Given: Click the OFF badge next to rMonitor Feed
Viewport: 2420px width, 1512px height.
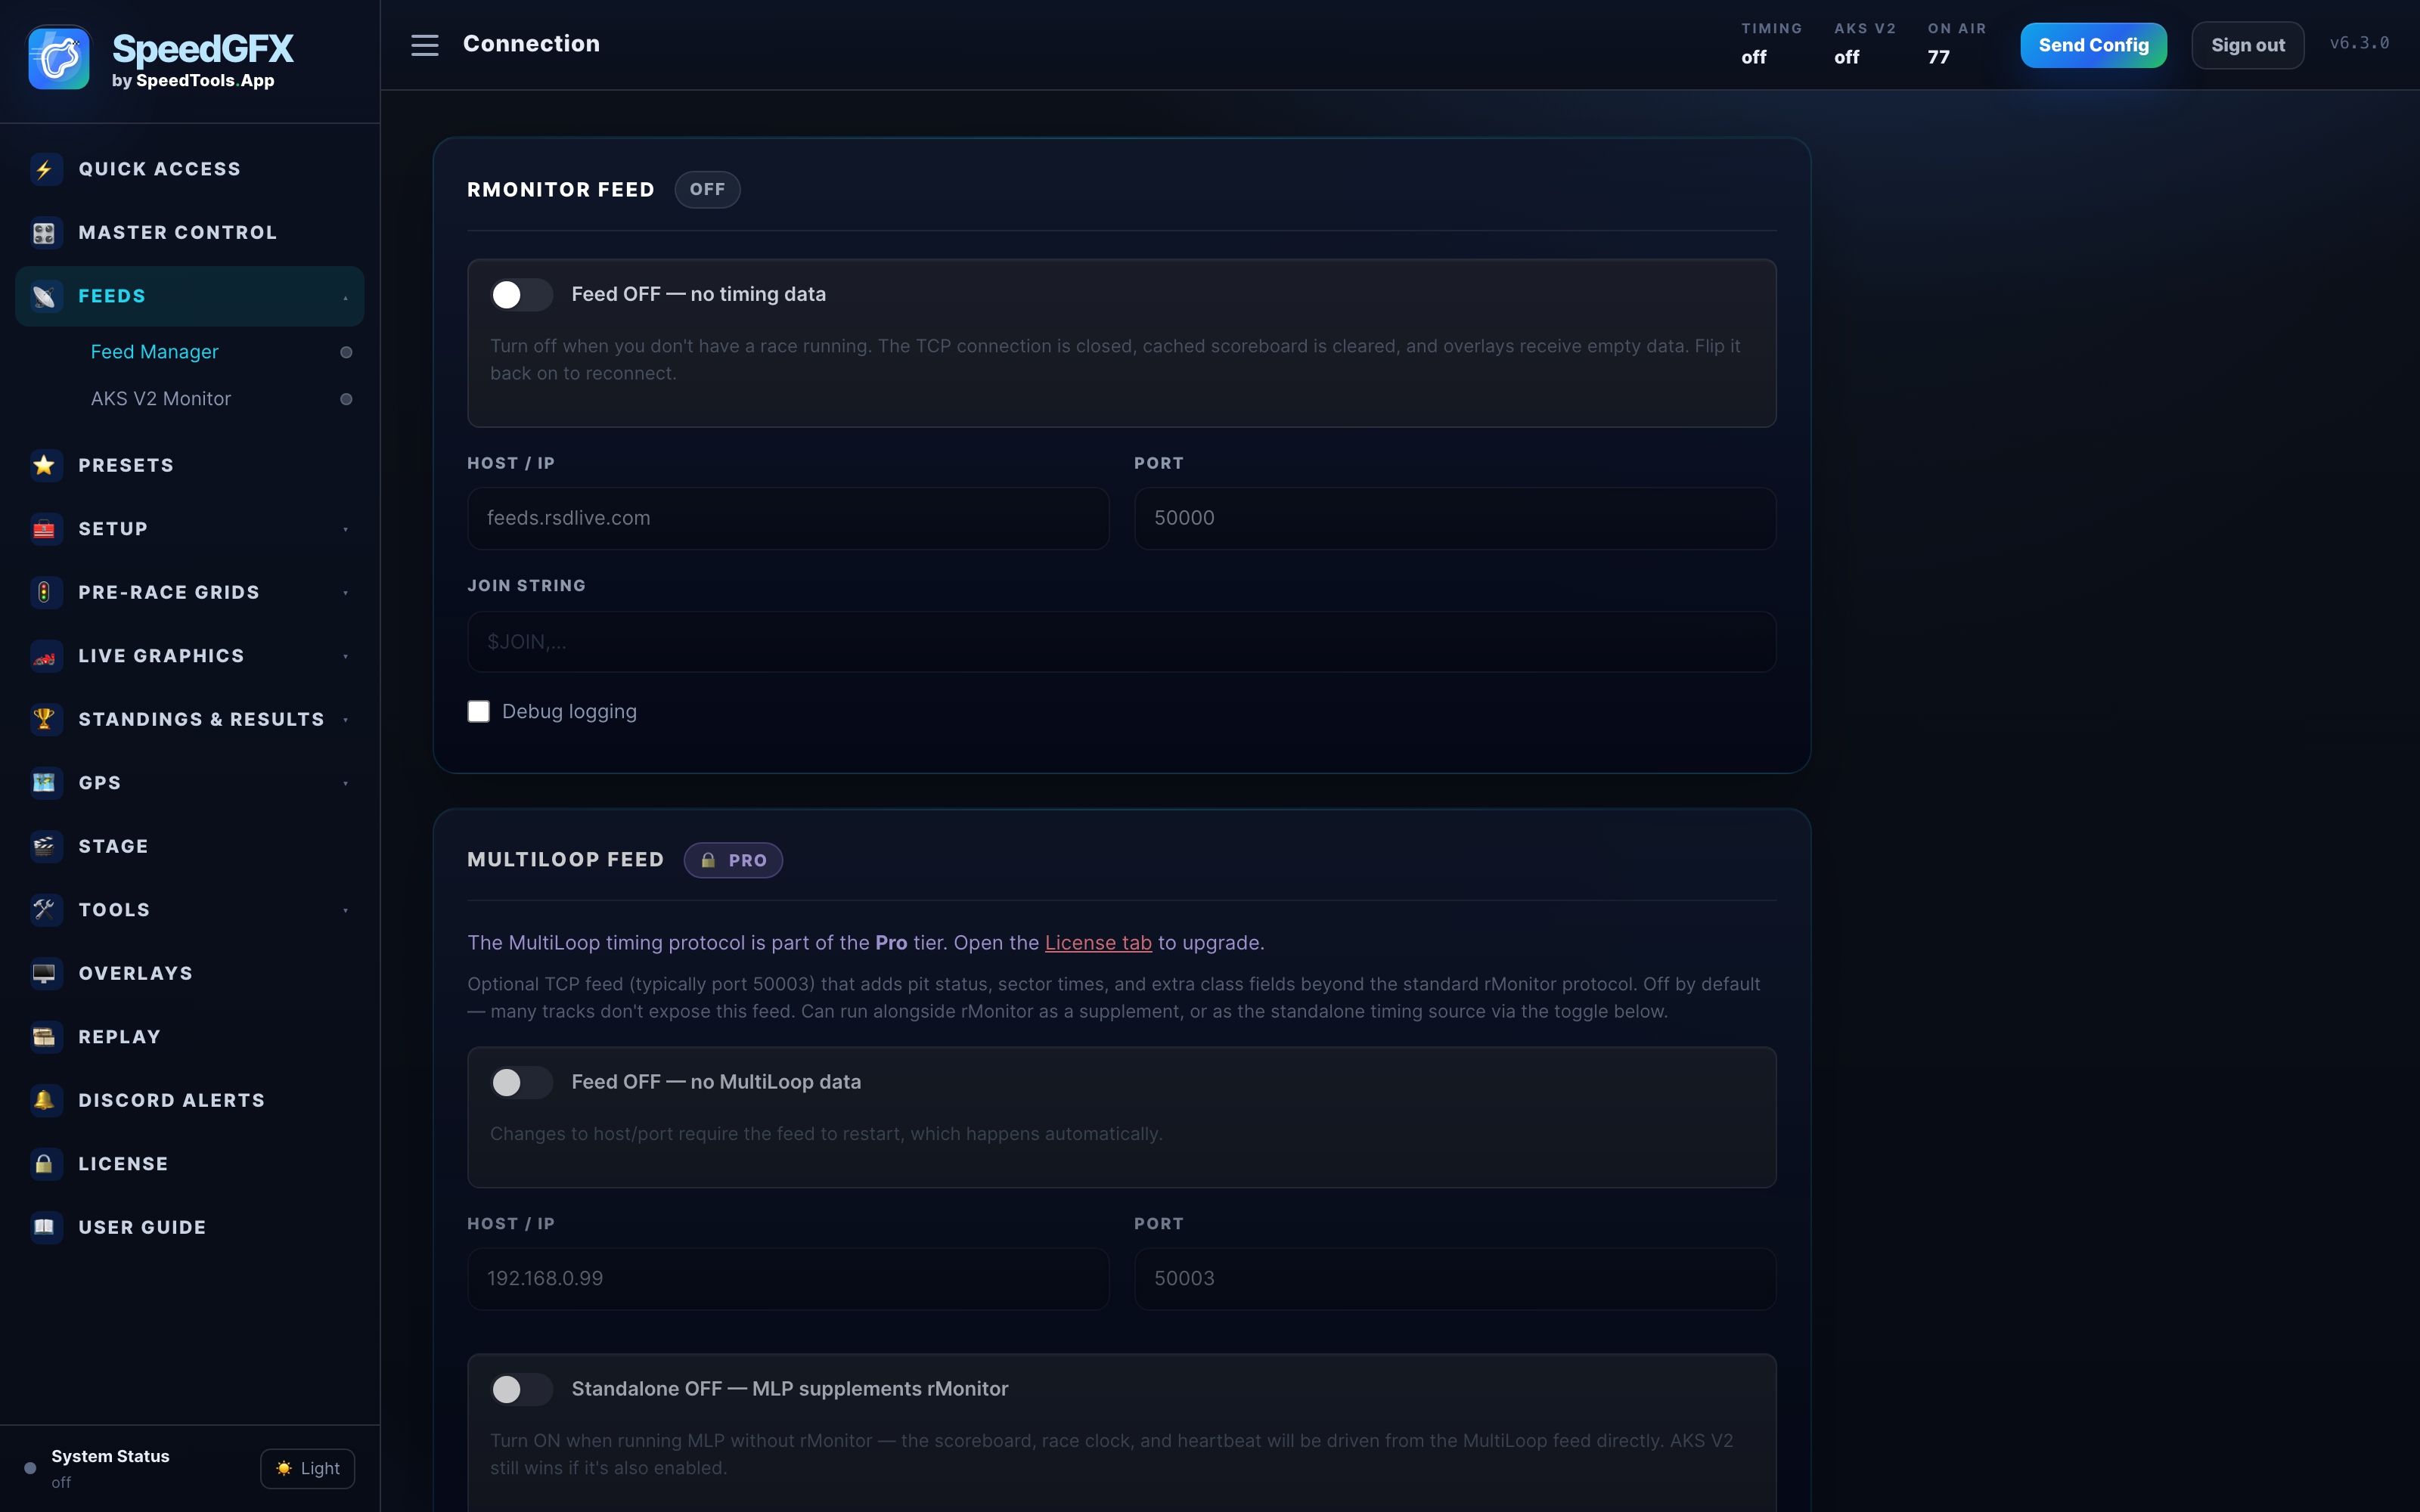Looking at the screenshot, I should click(707, 190).
